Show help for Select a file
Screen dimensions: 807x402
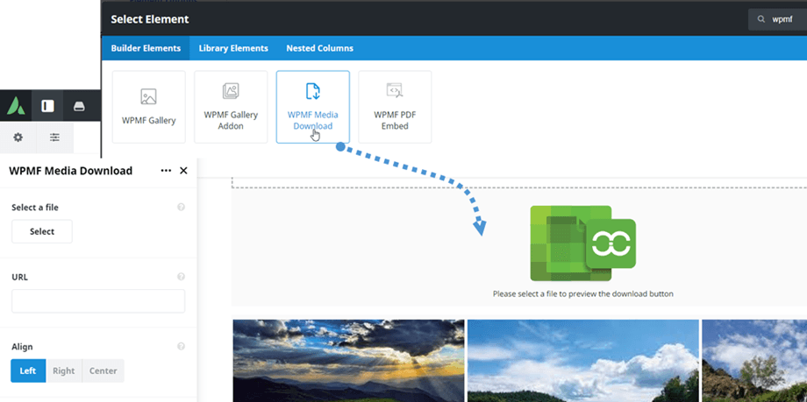pos(181,208)
